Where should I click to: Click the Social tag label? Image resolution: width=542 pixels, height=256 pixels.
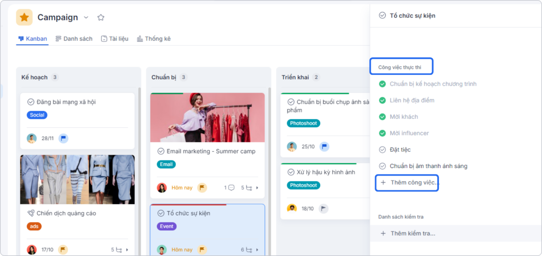coord(37,115)
